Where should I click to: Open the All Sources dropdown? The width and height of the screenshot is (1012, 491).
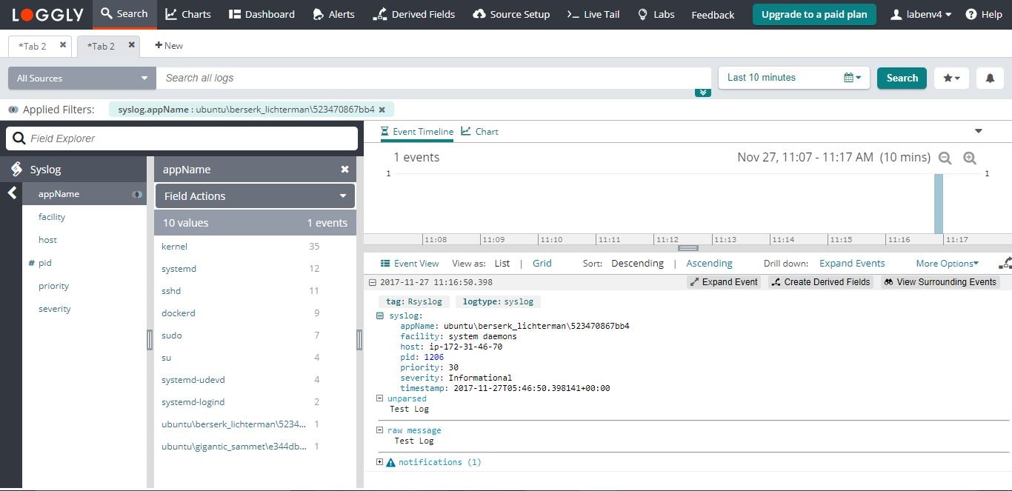[x=81, y=78]
